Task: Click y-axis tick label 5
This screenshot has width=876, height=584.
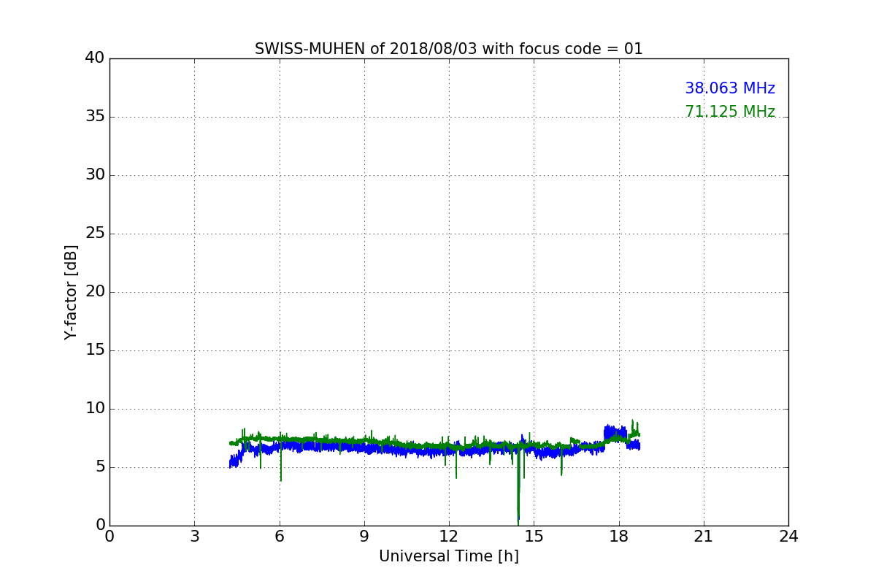Action: pyautogui.click(x=100, y=467)
